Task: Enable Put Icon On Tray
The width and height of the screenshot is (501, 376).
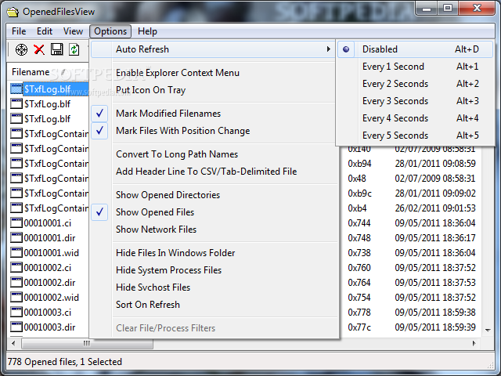Action: [214, 90]
